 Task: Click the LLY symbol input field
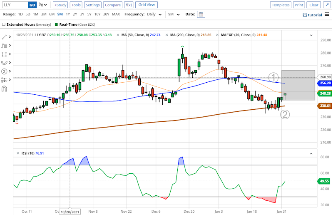click(14, 5)
